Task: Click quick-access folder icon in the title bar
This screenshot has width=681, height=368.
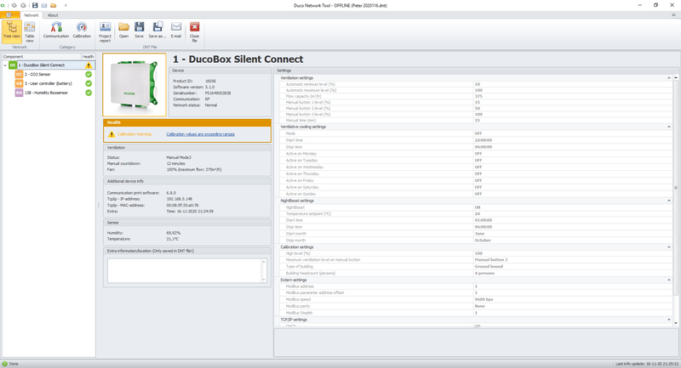Action: [54, 5]
